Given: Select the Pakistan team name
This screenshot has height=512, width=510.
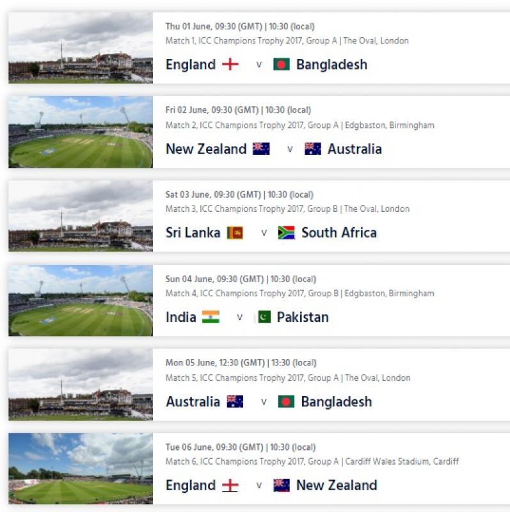Looking at the screenshot, I should pyautogui.click(x=303, y=317).
